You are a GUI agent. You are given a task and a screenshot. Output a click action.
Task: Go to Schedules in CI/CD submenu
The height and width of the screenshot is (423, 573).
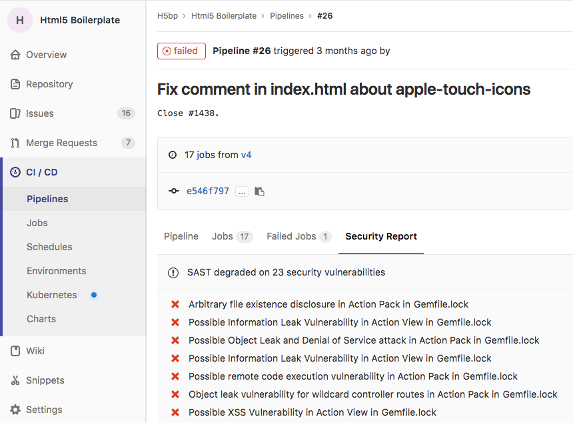[x=49, y=247]
